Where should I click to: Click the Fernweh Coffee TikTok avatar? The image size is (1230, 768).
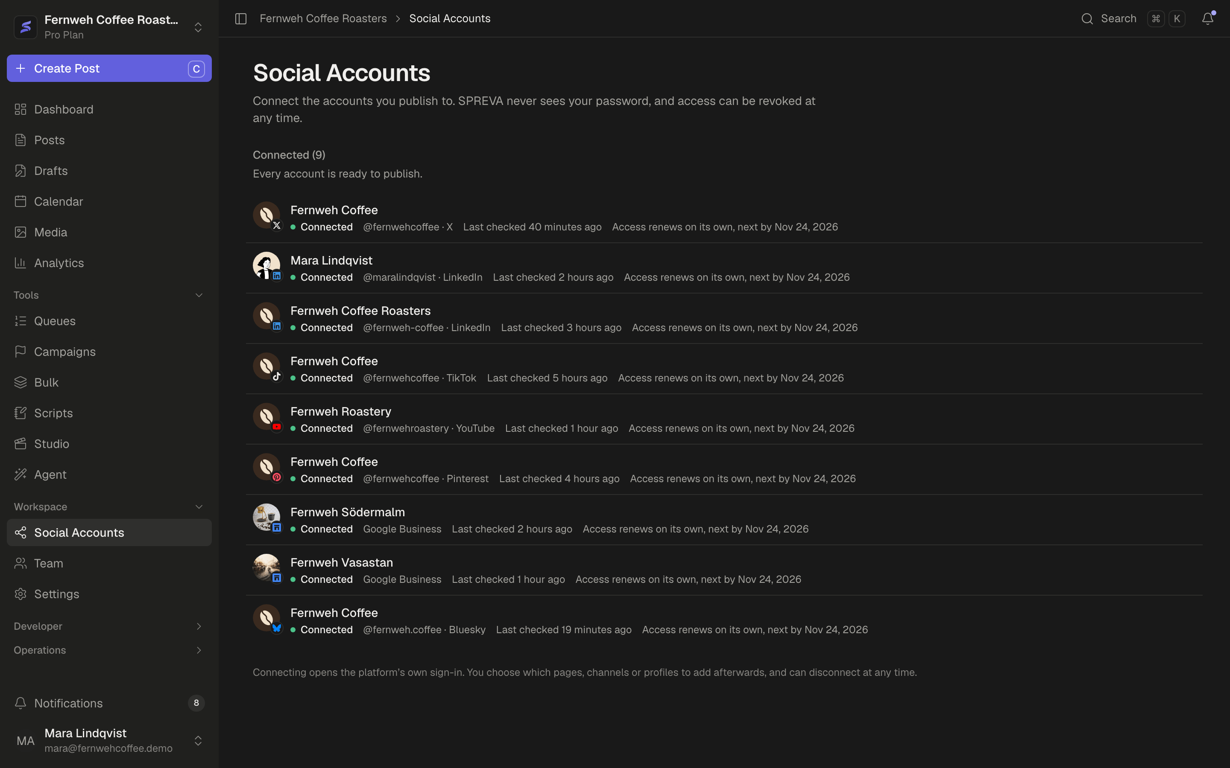click(266, 366)
